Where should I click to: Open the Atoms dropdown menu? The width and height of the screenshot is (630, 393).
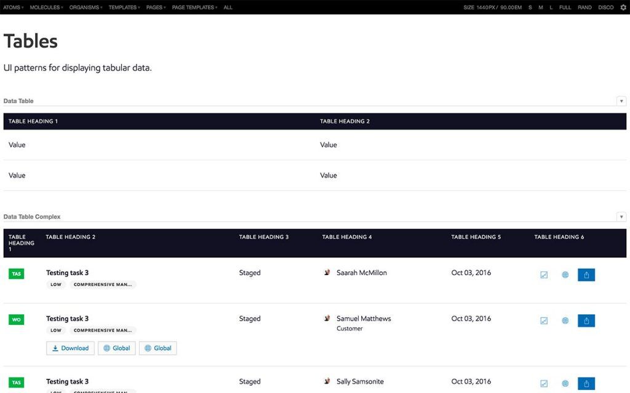coord(14,7)
